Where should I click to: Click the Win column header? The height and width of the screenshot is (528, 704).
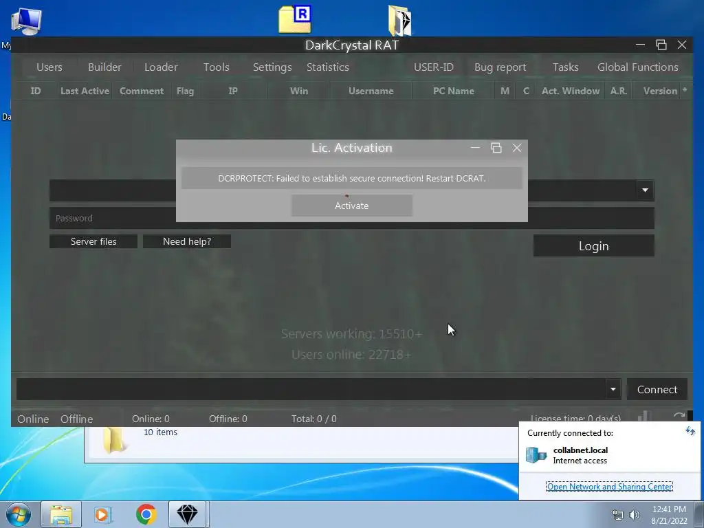tap(299, 91)
